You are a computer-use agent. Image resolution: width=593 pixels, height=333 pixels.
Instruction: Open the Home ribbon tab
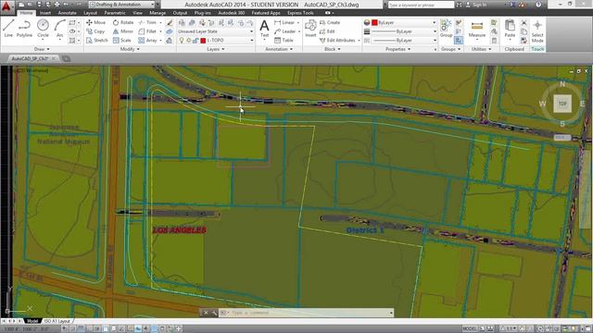26,13
